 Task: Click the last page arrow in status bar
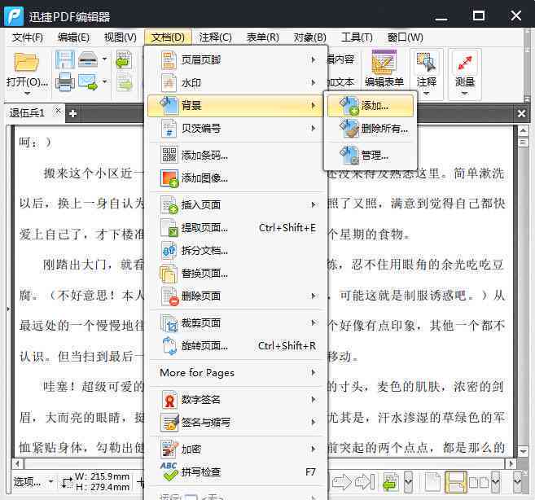coord(365,482)
